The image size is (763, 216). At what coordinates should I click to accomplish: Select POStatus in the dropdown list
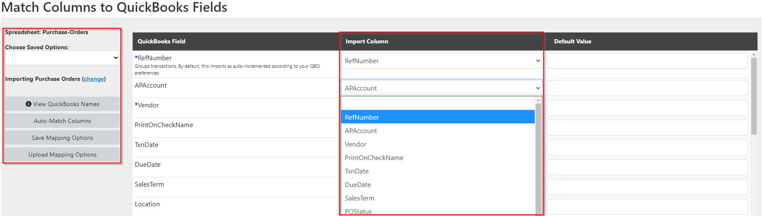(x=438, y=211)
